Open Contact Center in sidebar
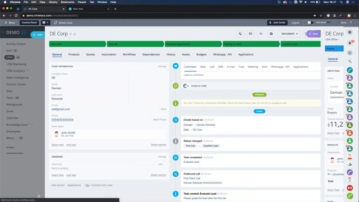The image size is (359, 202). pos(16,84)
